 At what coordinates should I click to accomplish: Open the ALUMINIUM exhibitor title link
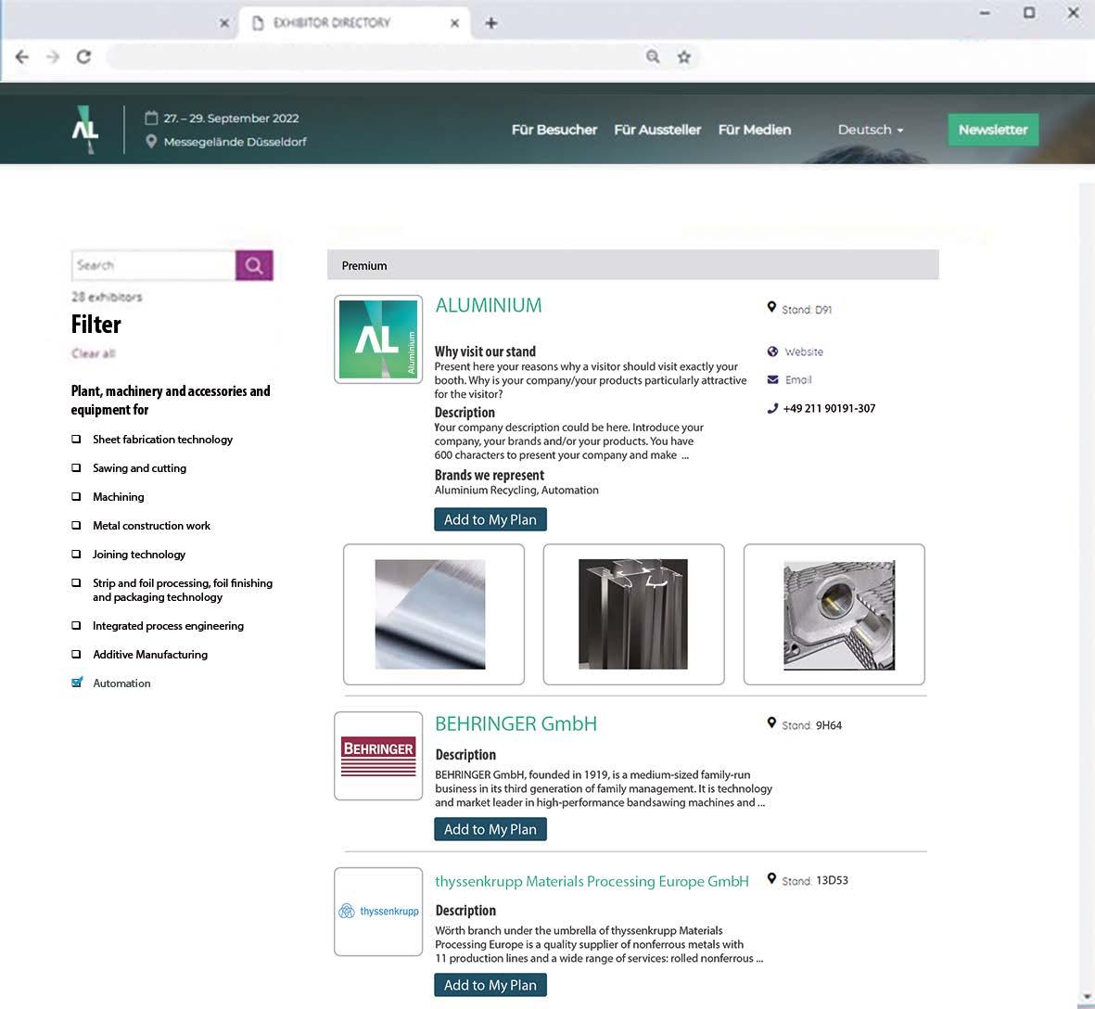click(x=488, y=305)
